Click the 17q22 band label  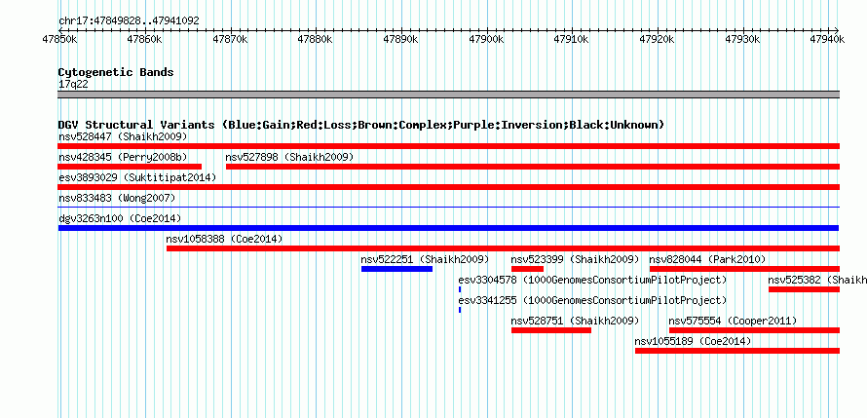click(x=73, y=85)
